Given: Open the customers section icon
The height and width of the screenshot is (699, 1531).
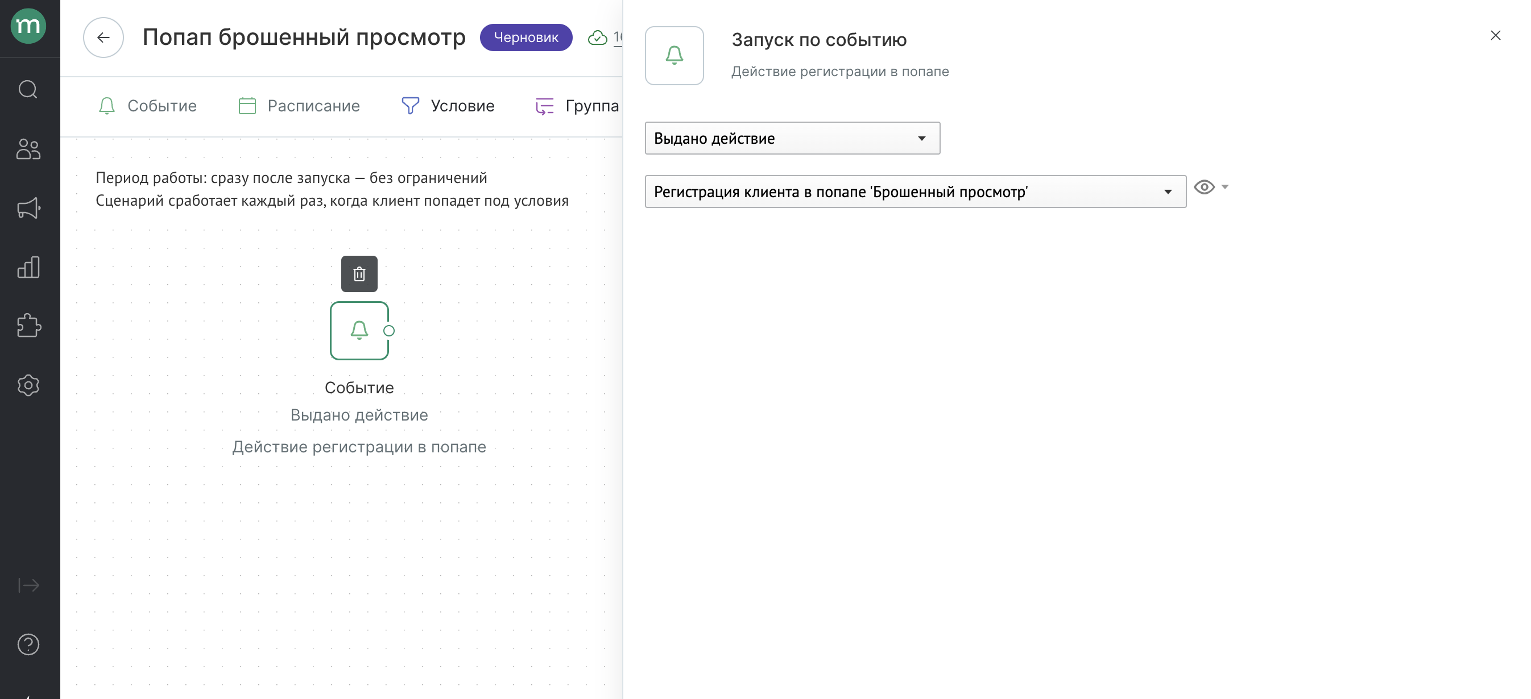Looking at the screenshot, I should pyautogui.click(x=28, y=149).
